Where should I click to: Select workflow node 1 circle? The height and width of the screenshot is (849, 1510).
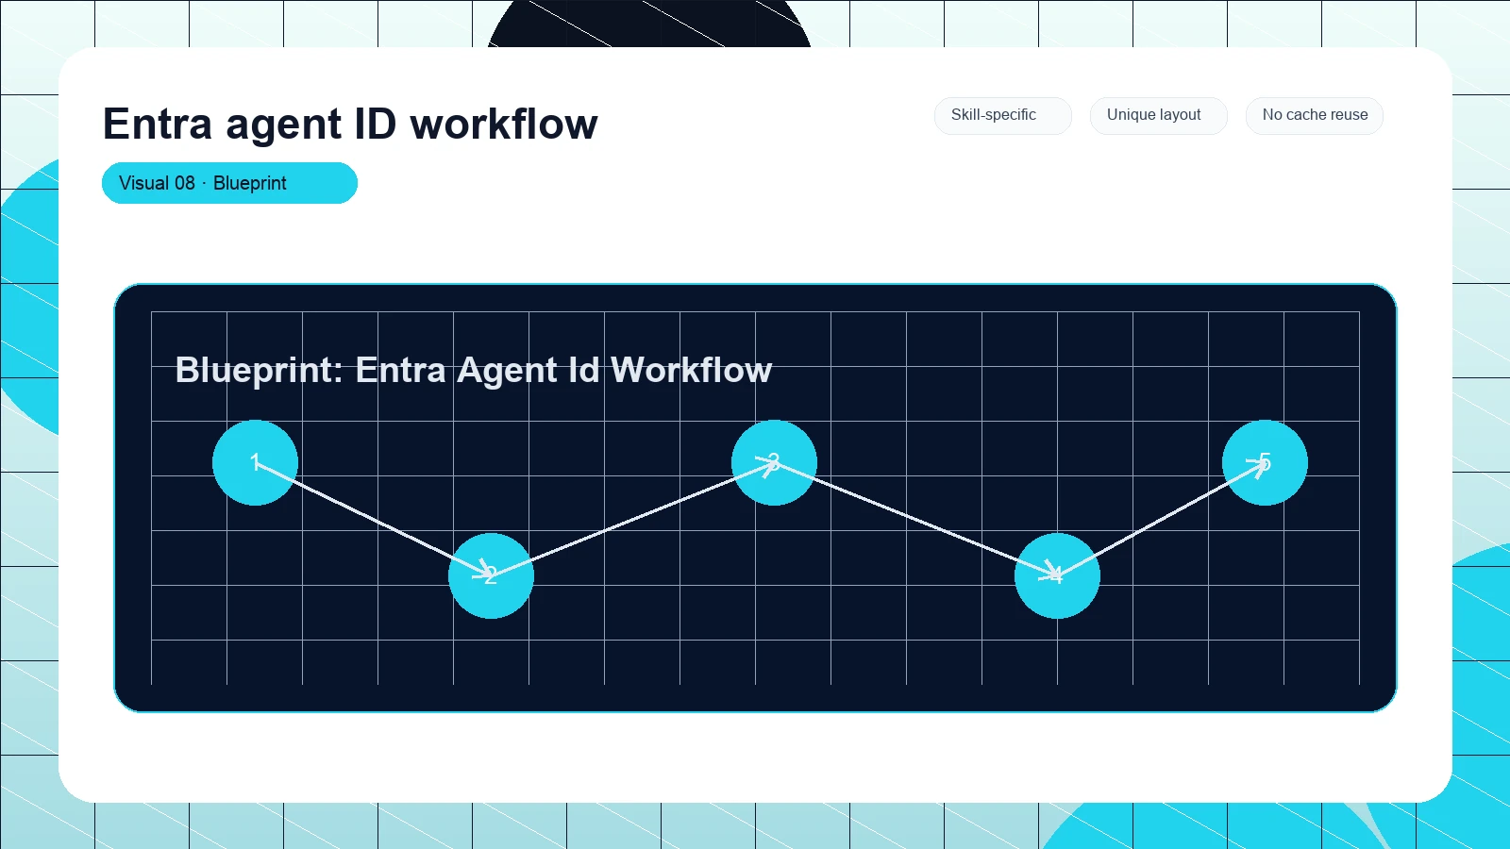[255, 462]
